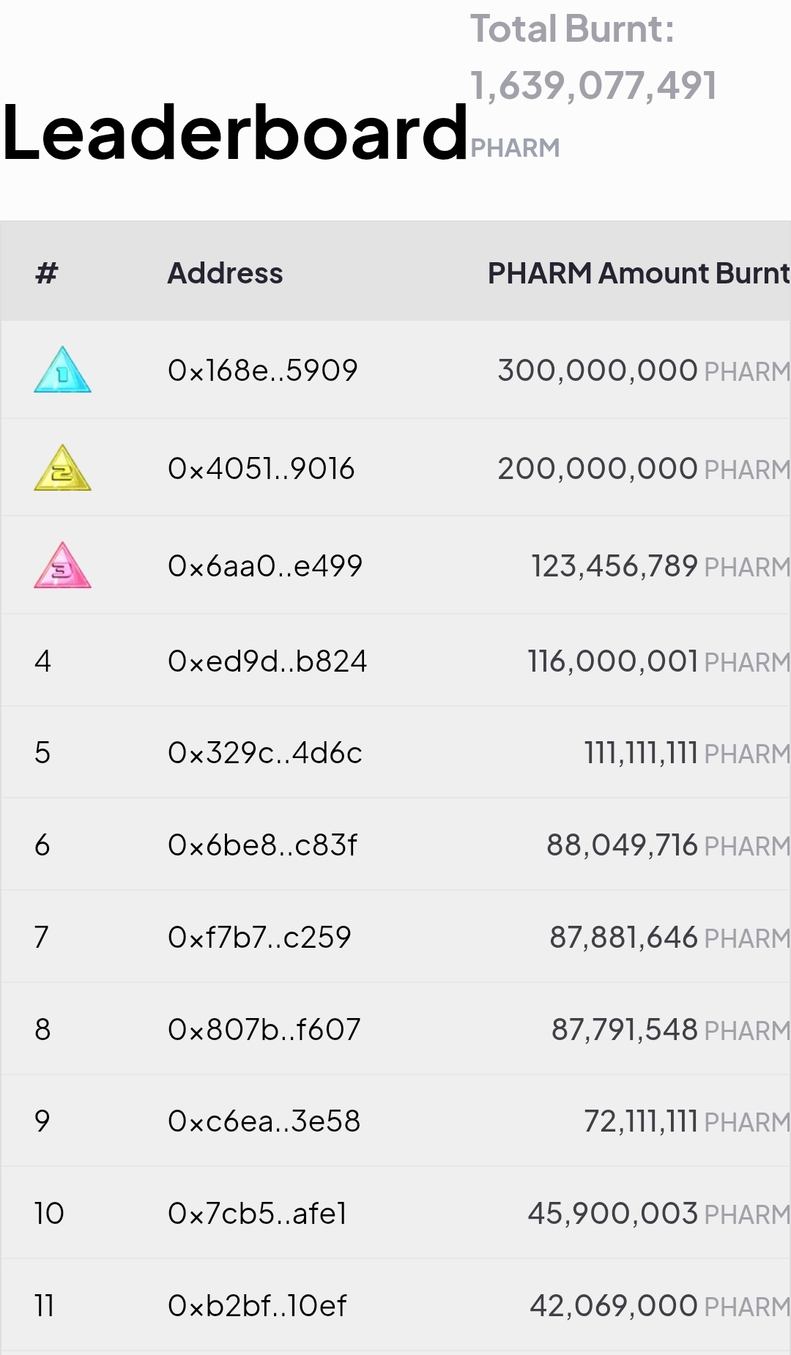Select address 0x6aa0..e499
Screen dimensions: 791x1355
[264, 566]
